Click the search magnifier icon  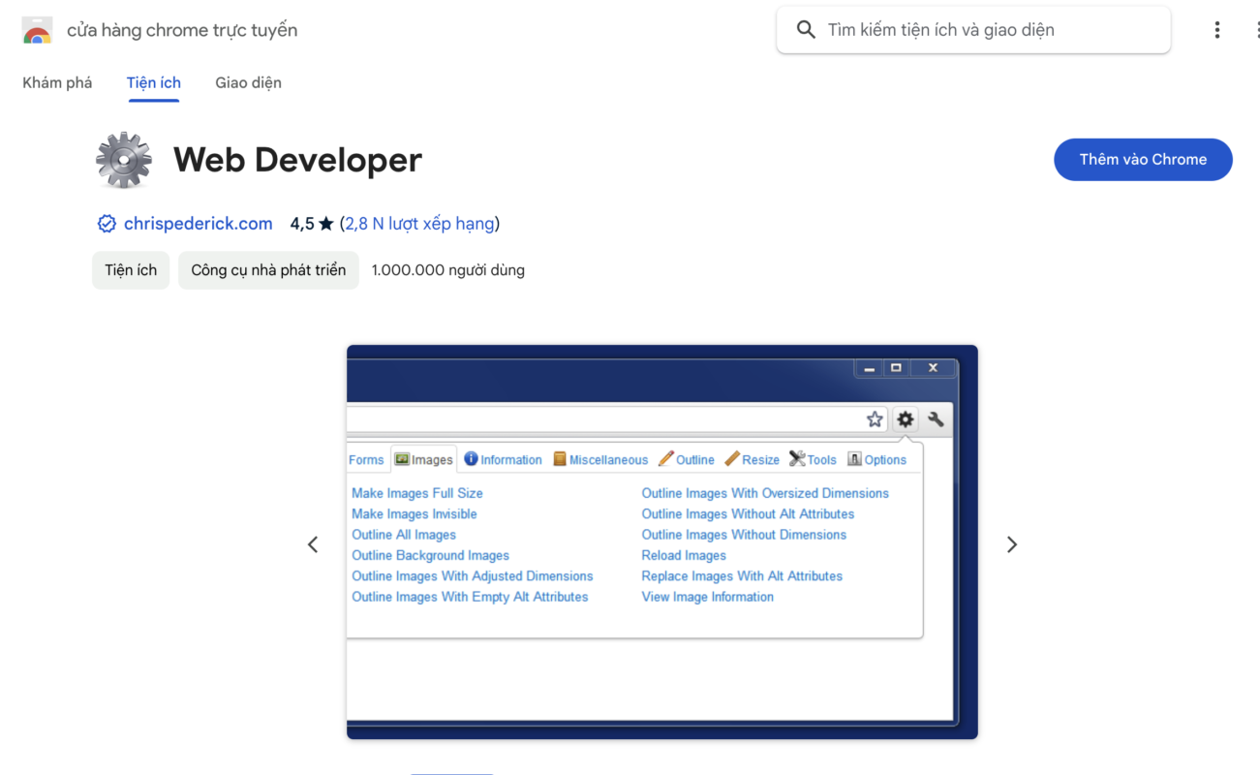806,30
